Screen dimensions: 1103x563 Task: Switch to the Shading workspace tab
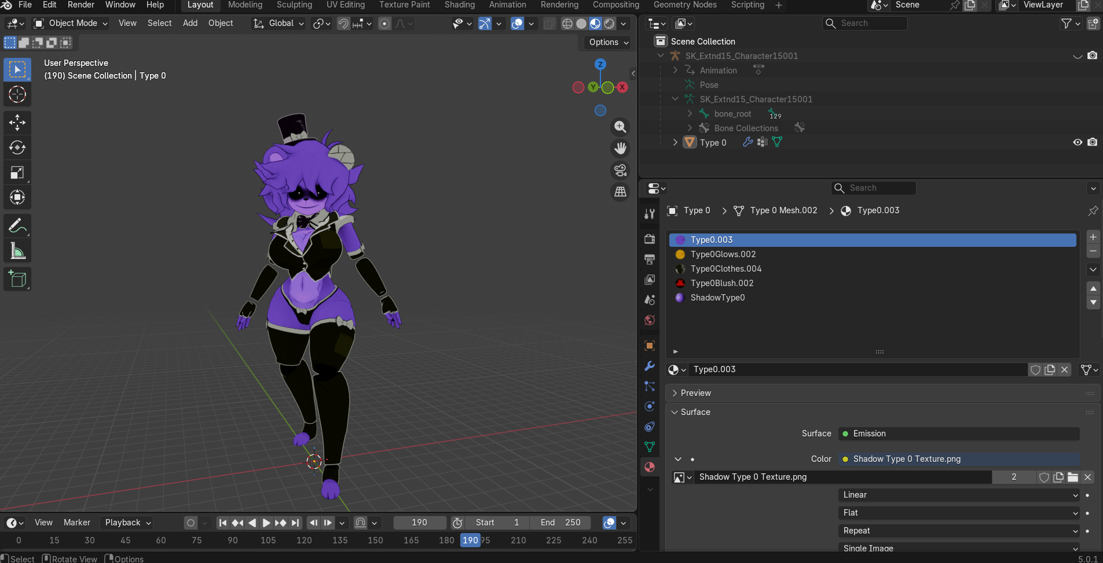(460, 5)
